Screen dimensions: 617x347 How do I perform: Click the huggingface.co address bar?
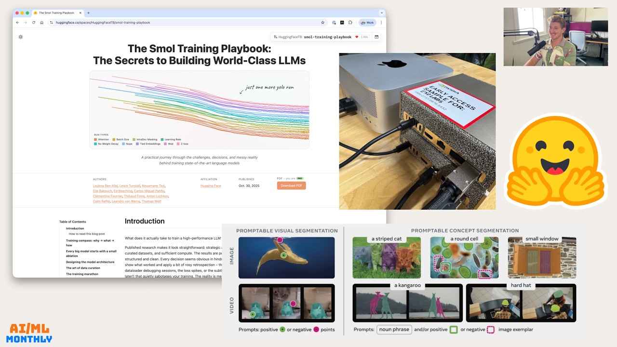coord(187,22)
